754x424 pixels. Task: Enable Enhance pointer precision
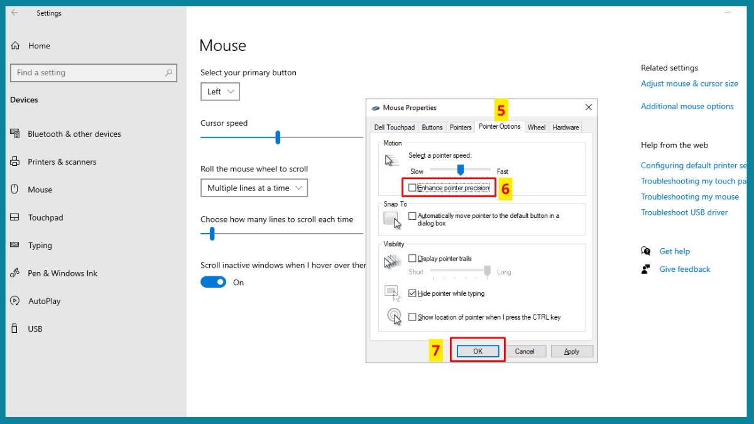tap(412, 187)
